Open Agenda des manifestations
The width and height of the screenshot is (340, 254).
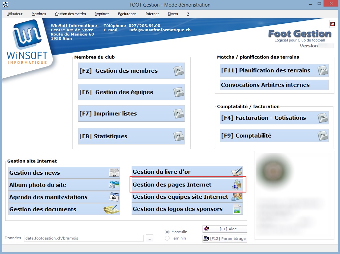click(x=64, y=197)
